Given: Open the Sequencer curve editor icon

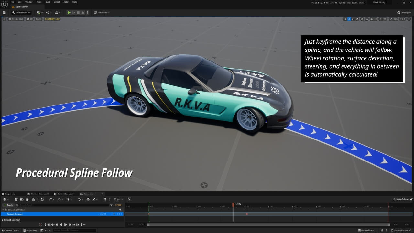Looking at the screenshot, I should pyautogui.click(x=130, y=199).
